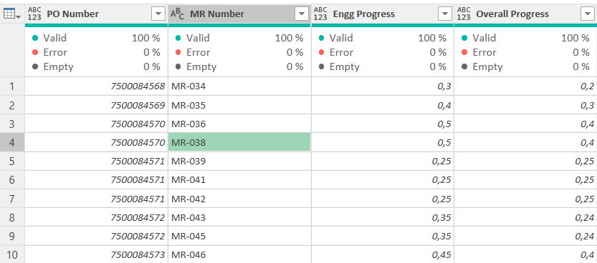Click the PO Number cell beside MR-038

click(x=96, y=143)
